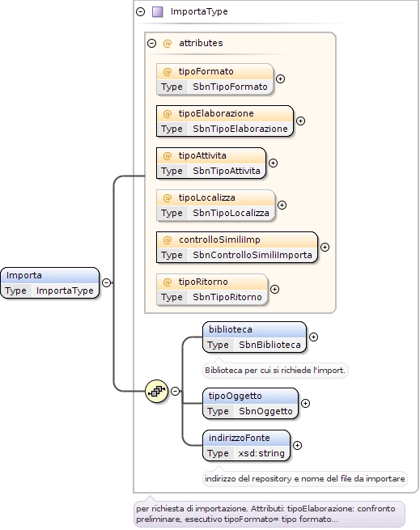
Task: Click @ icon of controlloSimiliImp attribute
Action: click(x=168, y=240)
